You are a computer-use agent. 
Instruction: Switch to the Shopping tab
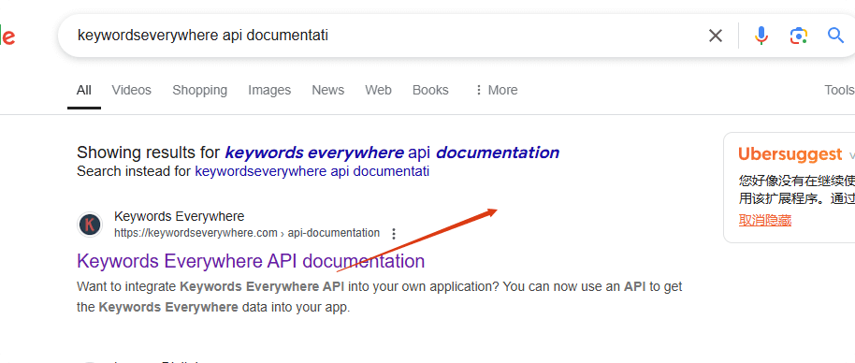(x=199, y=90)
